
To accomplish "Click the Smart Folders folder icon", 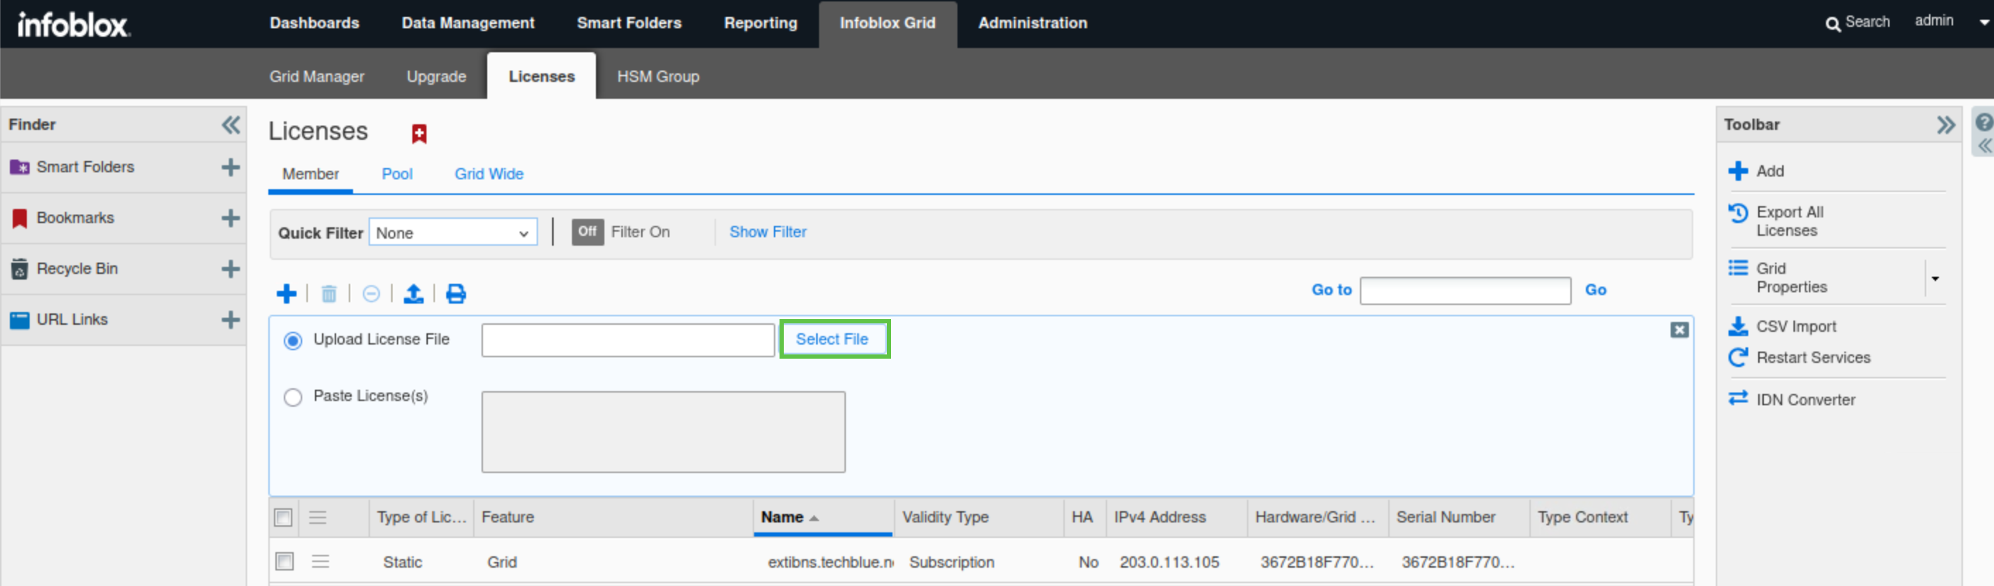I will coord(19,167).
